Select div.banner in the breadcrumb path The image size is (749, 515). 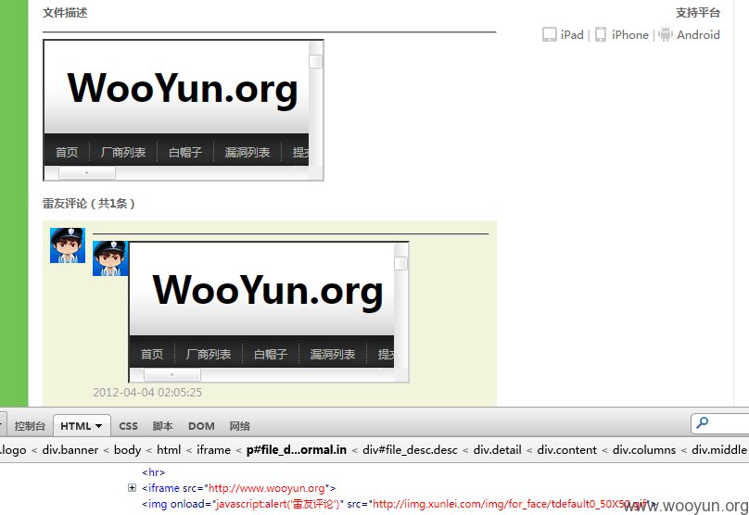click(x=70, y=449)
